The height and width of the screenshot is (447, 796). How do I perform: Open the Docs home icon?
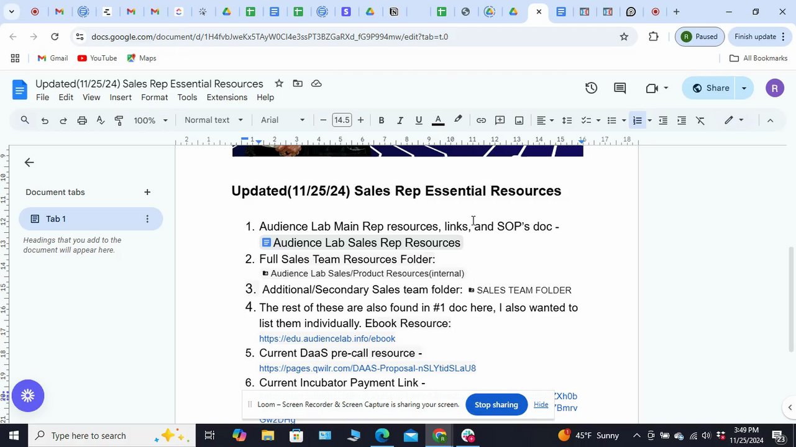click(x=19, y=90)
